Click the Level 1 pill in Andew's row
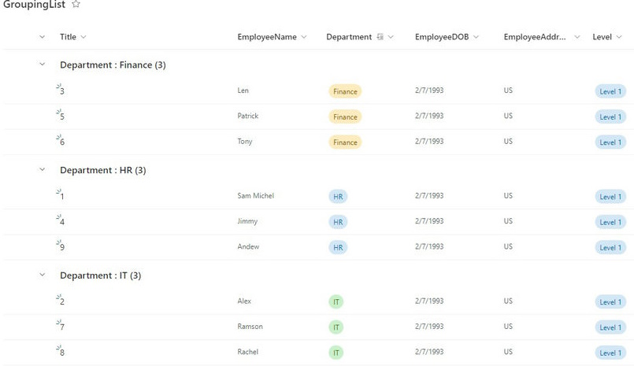The image size is (634, 366). tap(610, 248)
